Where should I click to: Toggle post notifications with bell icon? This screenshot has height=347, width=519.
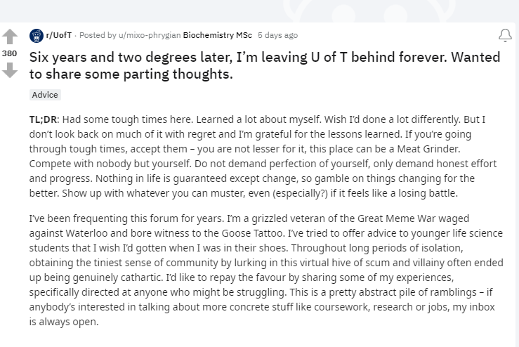pos(504,35)
